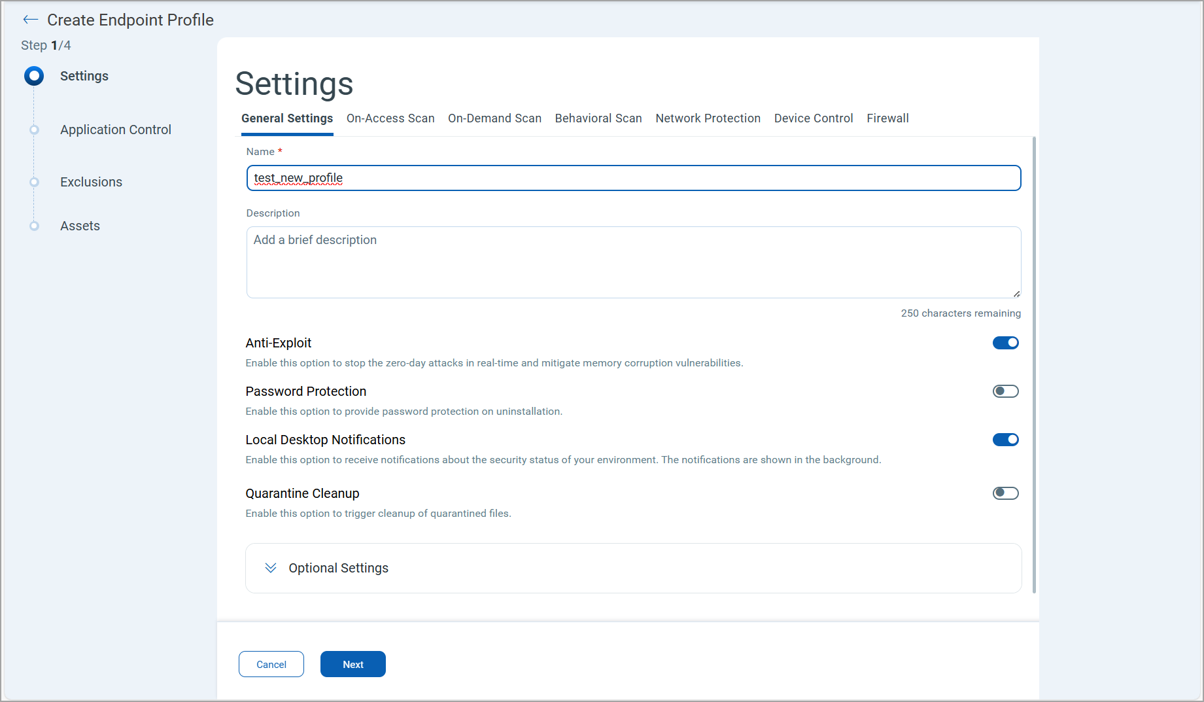The height and width of the screenshot is (702, 1204).
Task: Click the back arrow beside Create Endpoint Profile
Action: click(x=30, y=20)
